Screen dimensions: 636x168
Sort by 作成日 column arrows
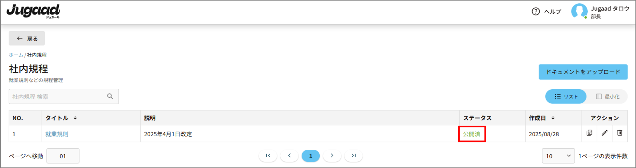[553, 118]
